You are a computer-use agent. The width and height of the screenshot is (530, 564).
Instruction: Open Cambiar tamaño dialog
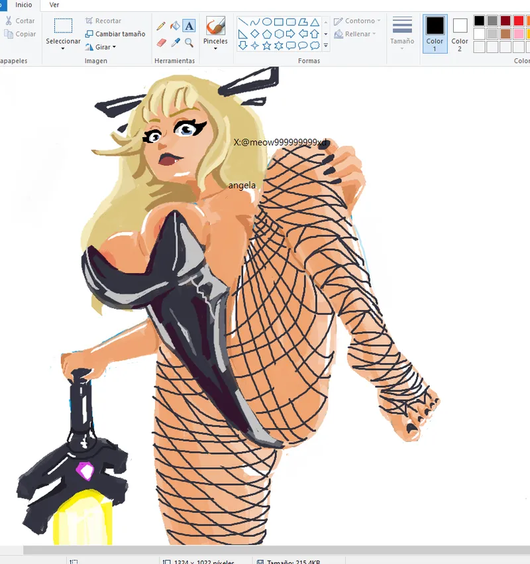tap(115, 34)
